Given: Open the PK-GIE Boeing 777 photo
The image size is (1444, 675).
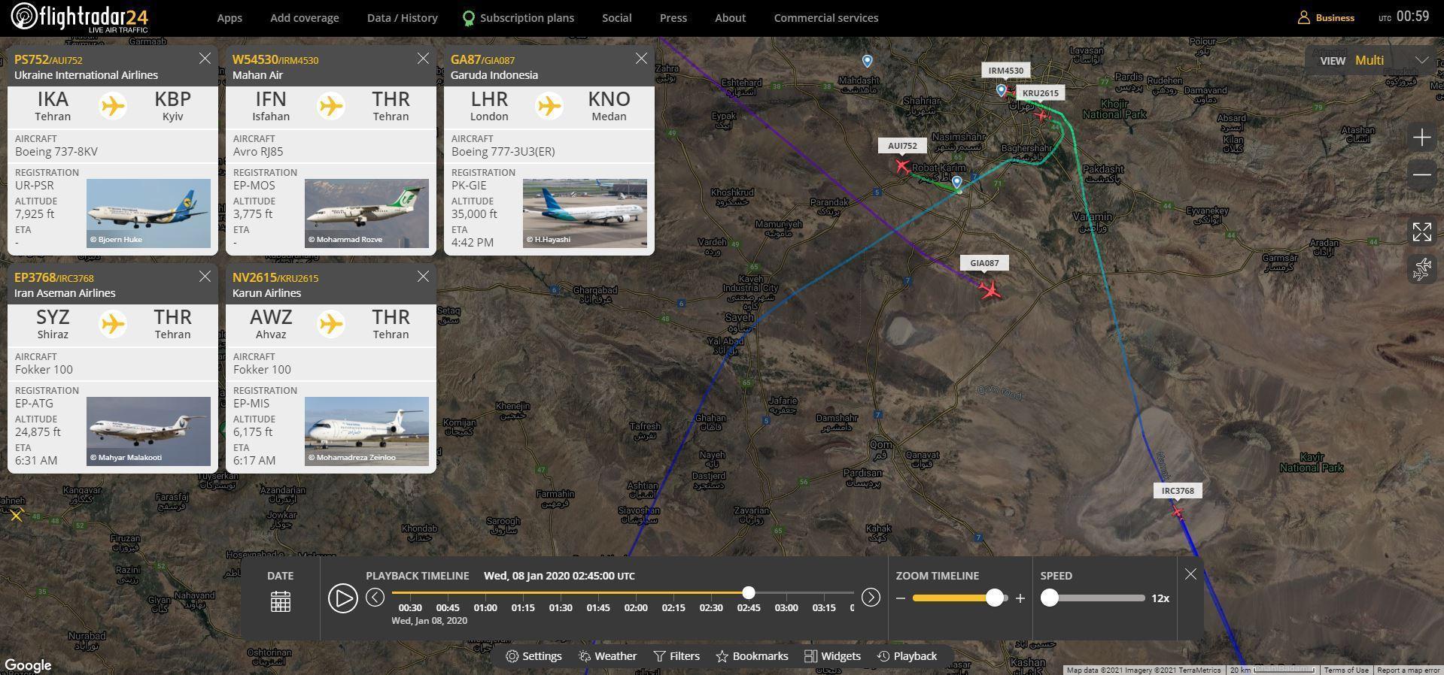Looking at the screenshot, I should tap(585, 213).
